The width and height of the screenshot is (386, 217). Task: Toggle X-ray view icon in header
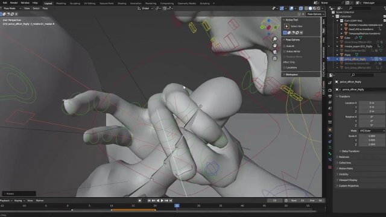[301, 8]
